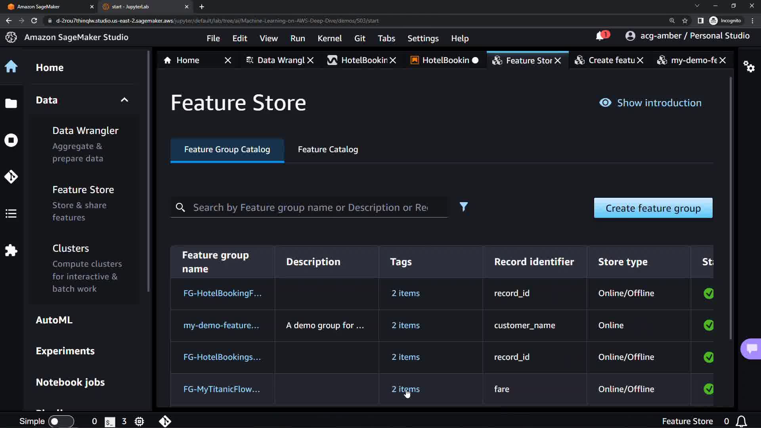Click the vertical scrollbar in Feature Store
Screen dimensions: 761x428
point(730,208)
